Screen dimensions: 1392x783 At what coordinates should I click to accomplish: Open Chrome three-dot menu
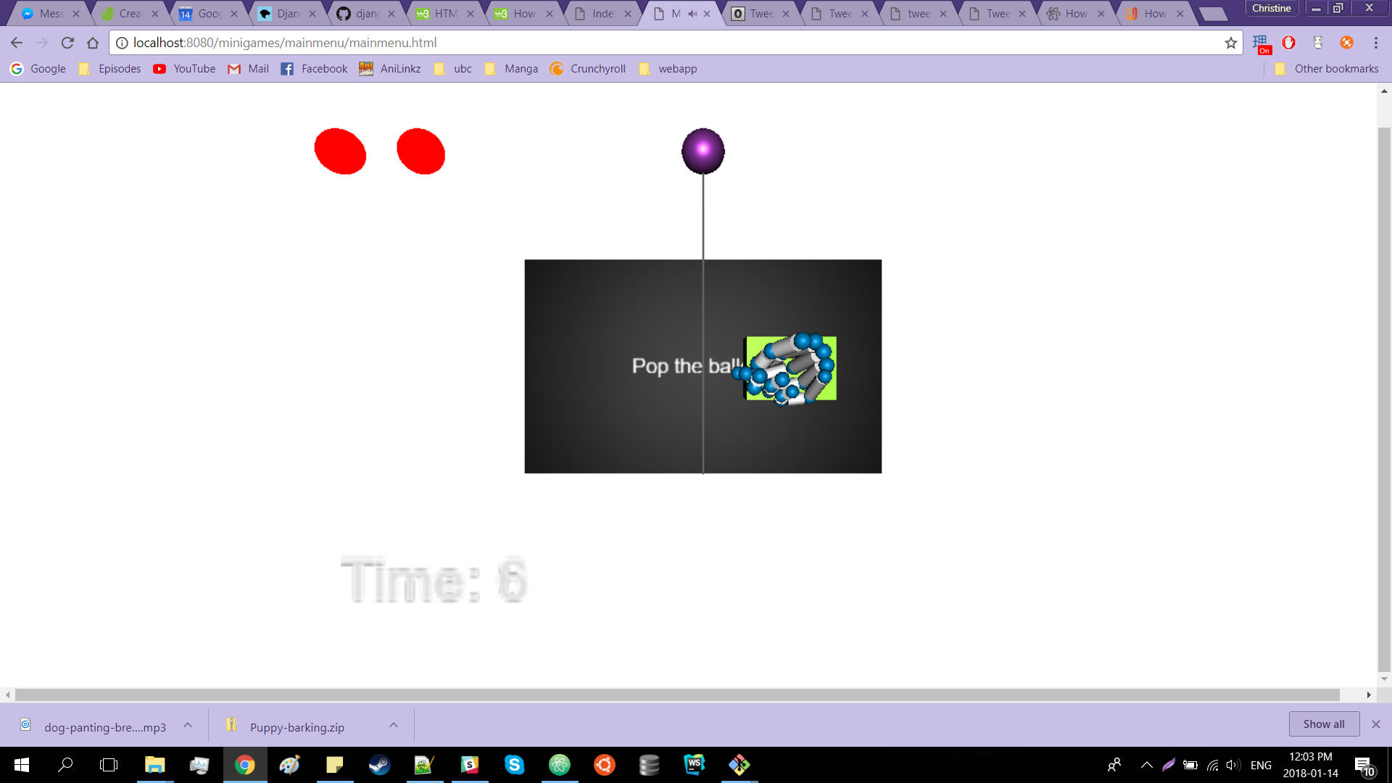(x=1375, y=43)
